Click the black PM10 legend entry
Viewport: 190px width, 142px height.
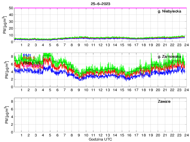coord(31,63)
